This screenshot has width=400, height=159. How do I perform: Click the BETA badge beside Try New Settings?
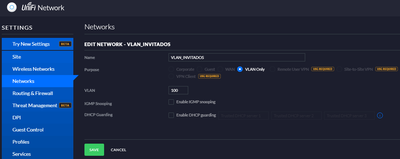pos(65,44)
